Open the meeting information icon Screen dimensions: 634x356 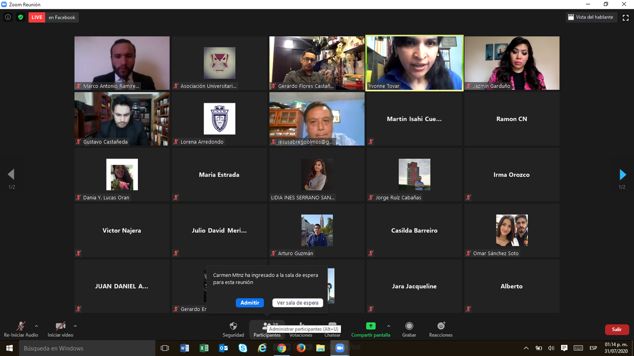[8, 17]
